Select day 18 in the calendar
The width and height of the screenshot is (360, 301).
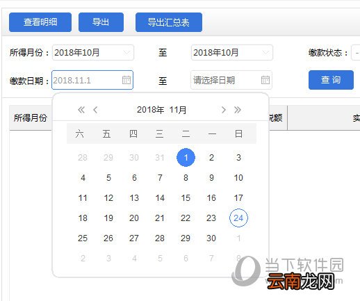coord(83,218)
